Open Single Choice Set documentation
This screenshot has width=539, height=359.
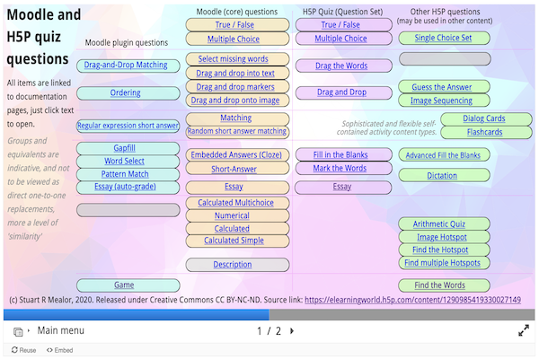[443, 38]
